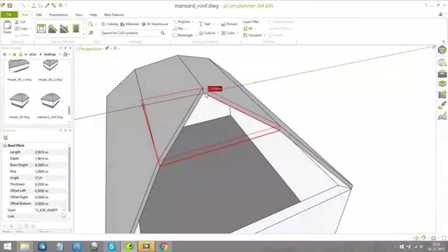Click the pen icon in quick access toolbar

[48, 5]
